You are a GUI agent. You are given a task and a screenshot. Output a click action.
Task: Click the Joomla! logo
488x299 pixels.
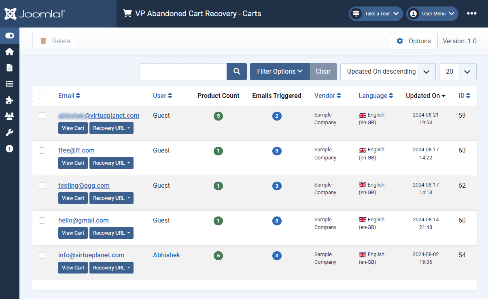35,14
